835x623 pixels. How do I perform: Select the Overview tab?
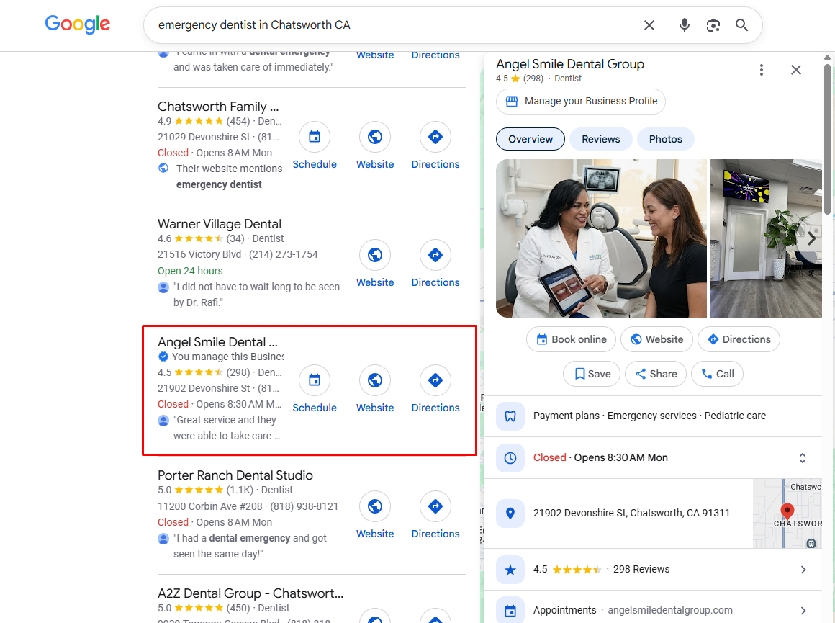point(531,139)
